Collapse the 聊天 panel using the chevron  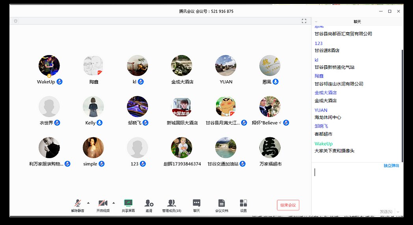pyautogui.click(x=316, y=22)
